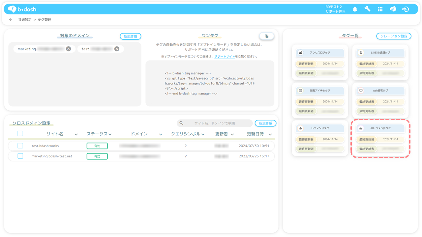This screenshot has width=422, height=237.
Task: Open the AIレコメンドタグ card title
Action: pyautogui.click(x=380, y=128)
